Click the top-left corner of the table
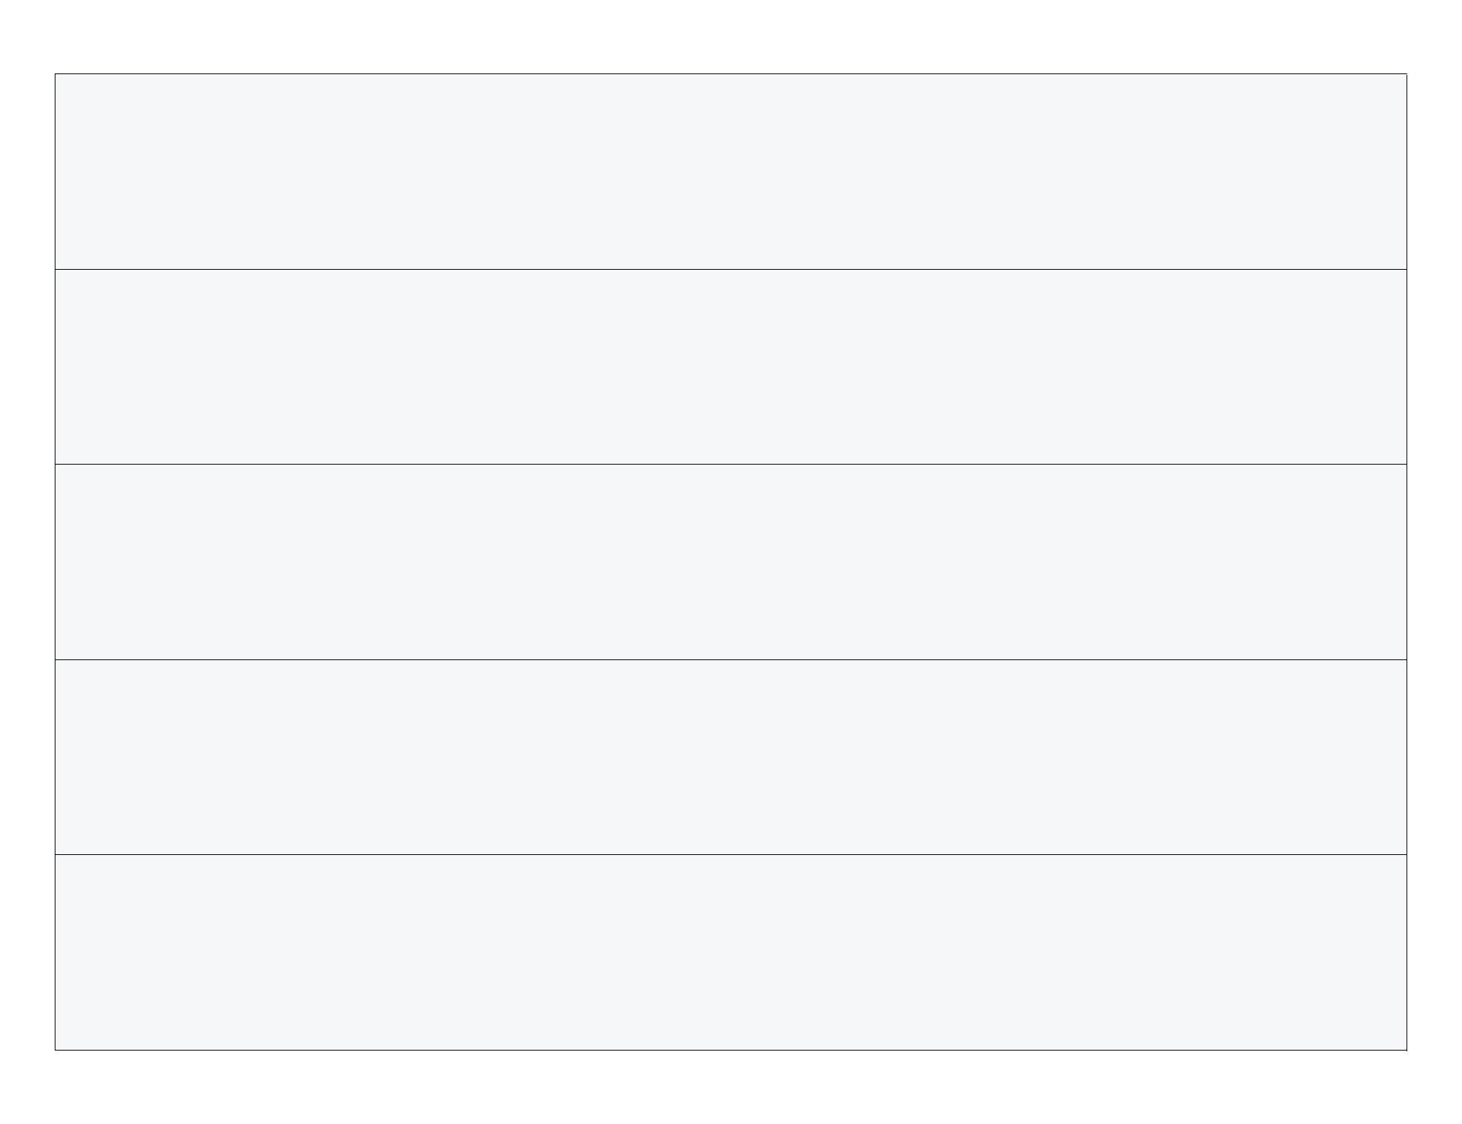The image size is (1462, 1124). (55, 73)
